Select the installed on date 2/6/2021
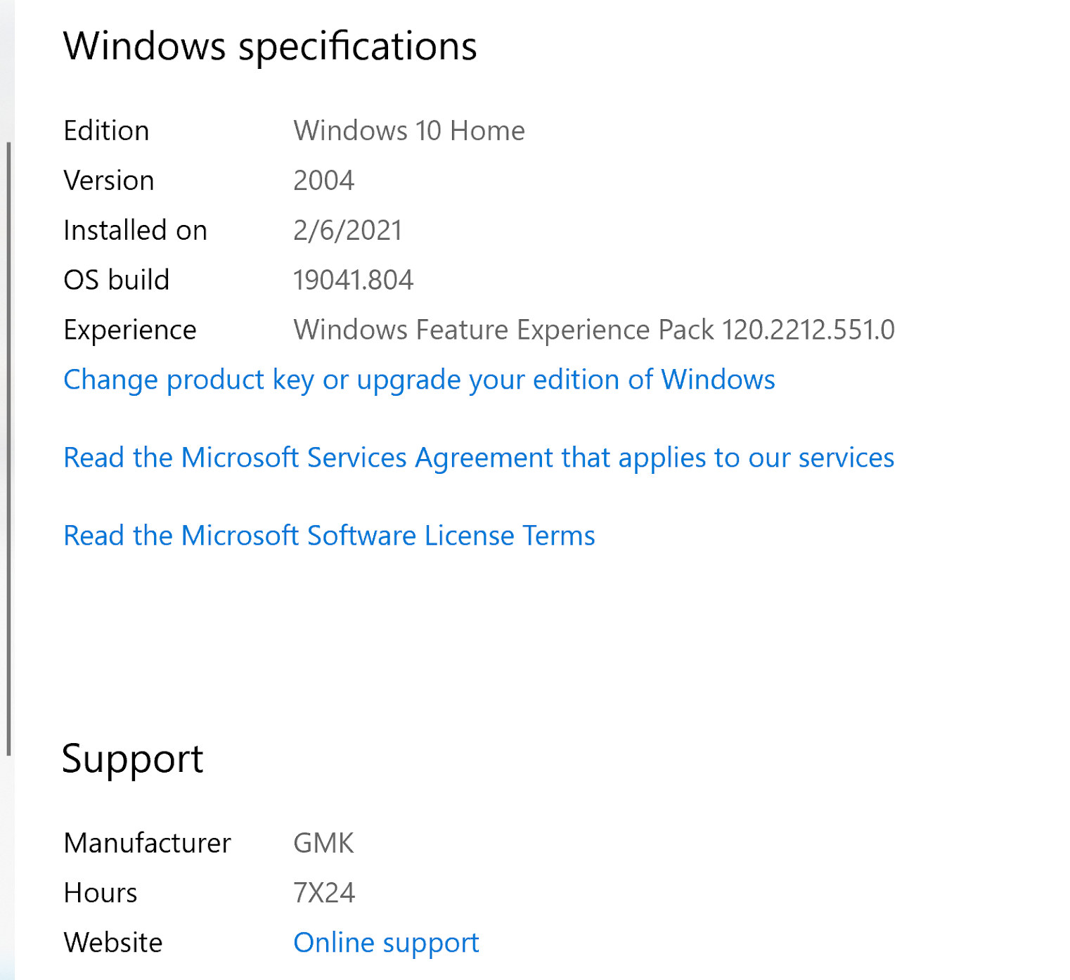Viewport: 1070px width, 980px height. tap(347, 231)
